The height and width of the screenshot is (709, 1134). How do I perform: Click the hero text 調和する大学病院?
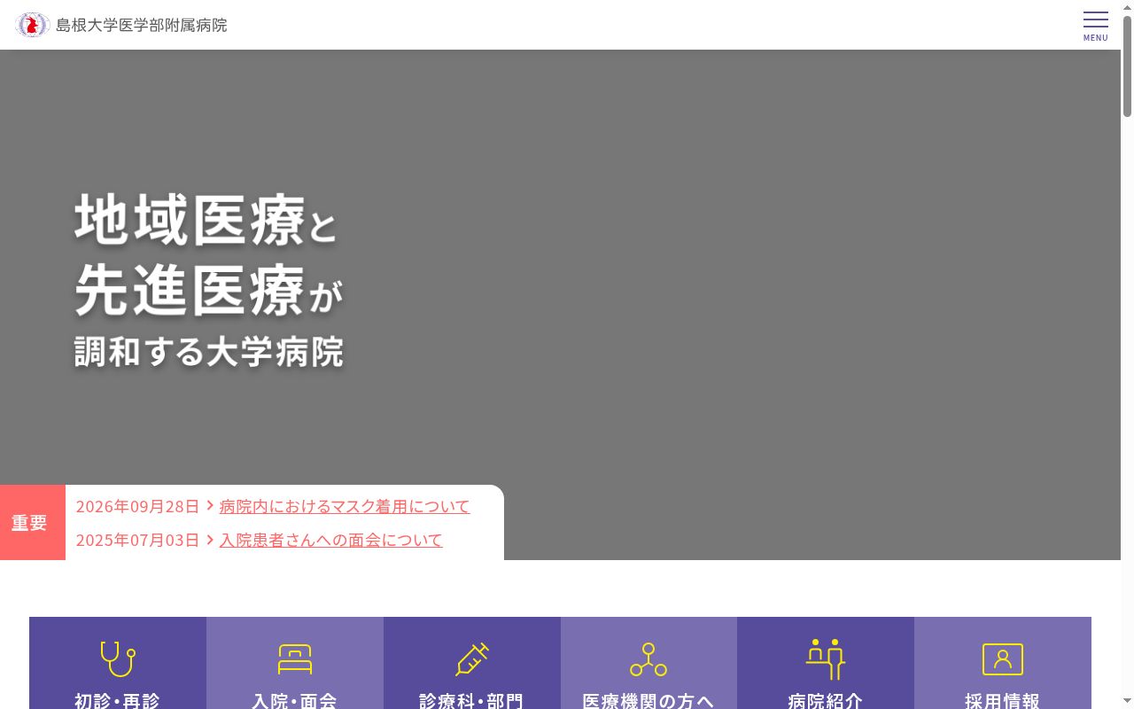pos(209,352)
